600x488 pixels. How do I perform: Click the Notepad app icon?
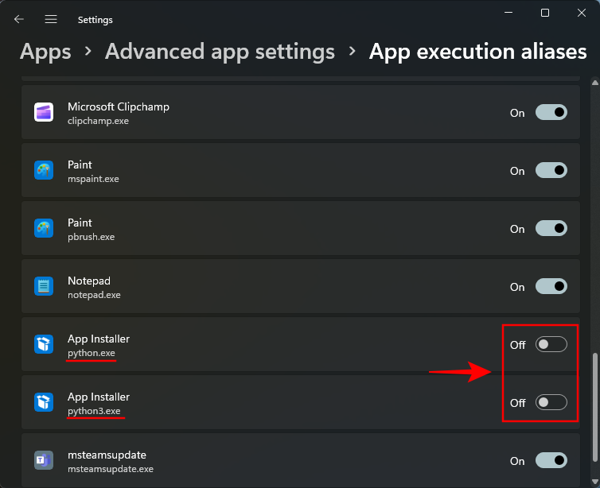(44, 286)
